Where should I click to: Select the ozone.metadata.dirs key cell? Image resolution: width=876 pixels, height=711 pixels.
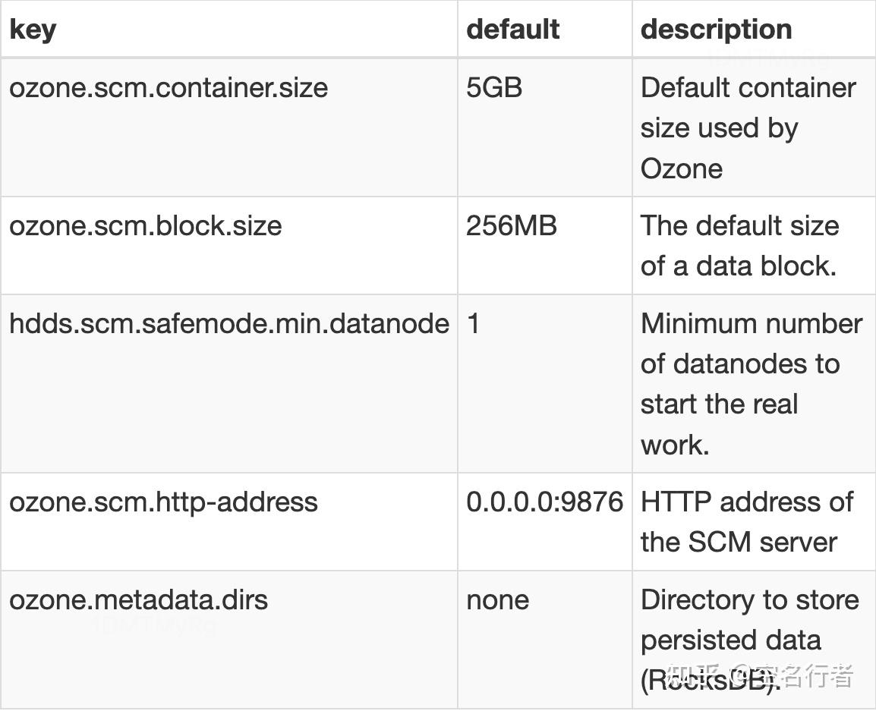pyautogui.click(x=138, y=600)
